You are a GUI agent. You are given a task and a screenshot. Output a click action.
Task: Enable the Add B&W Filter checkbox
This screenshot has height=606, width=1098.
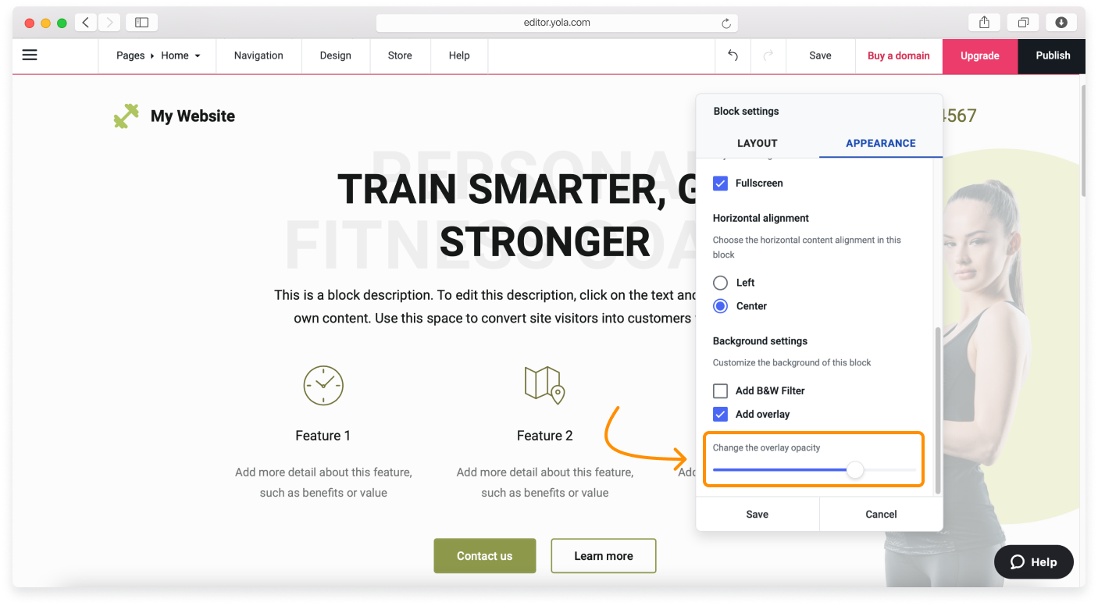[721, 391]
